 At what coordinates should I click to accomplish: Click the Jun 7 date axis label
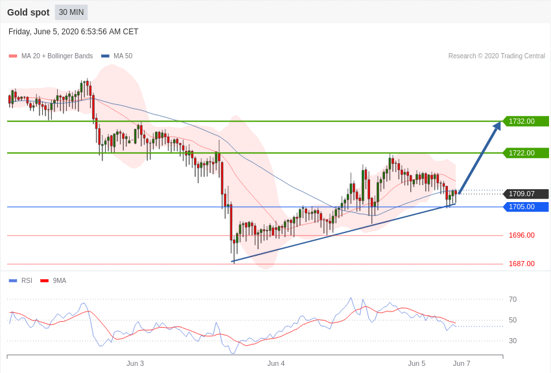tap(462, 363)
